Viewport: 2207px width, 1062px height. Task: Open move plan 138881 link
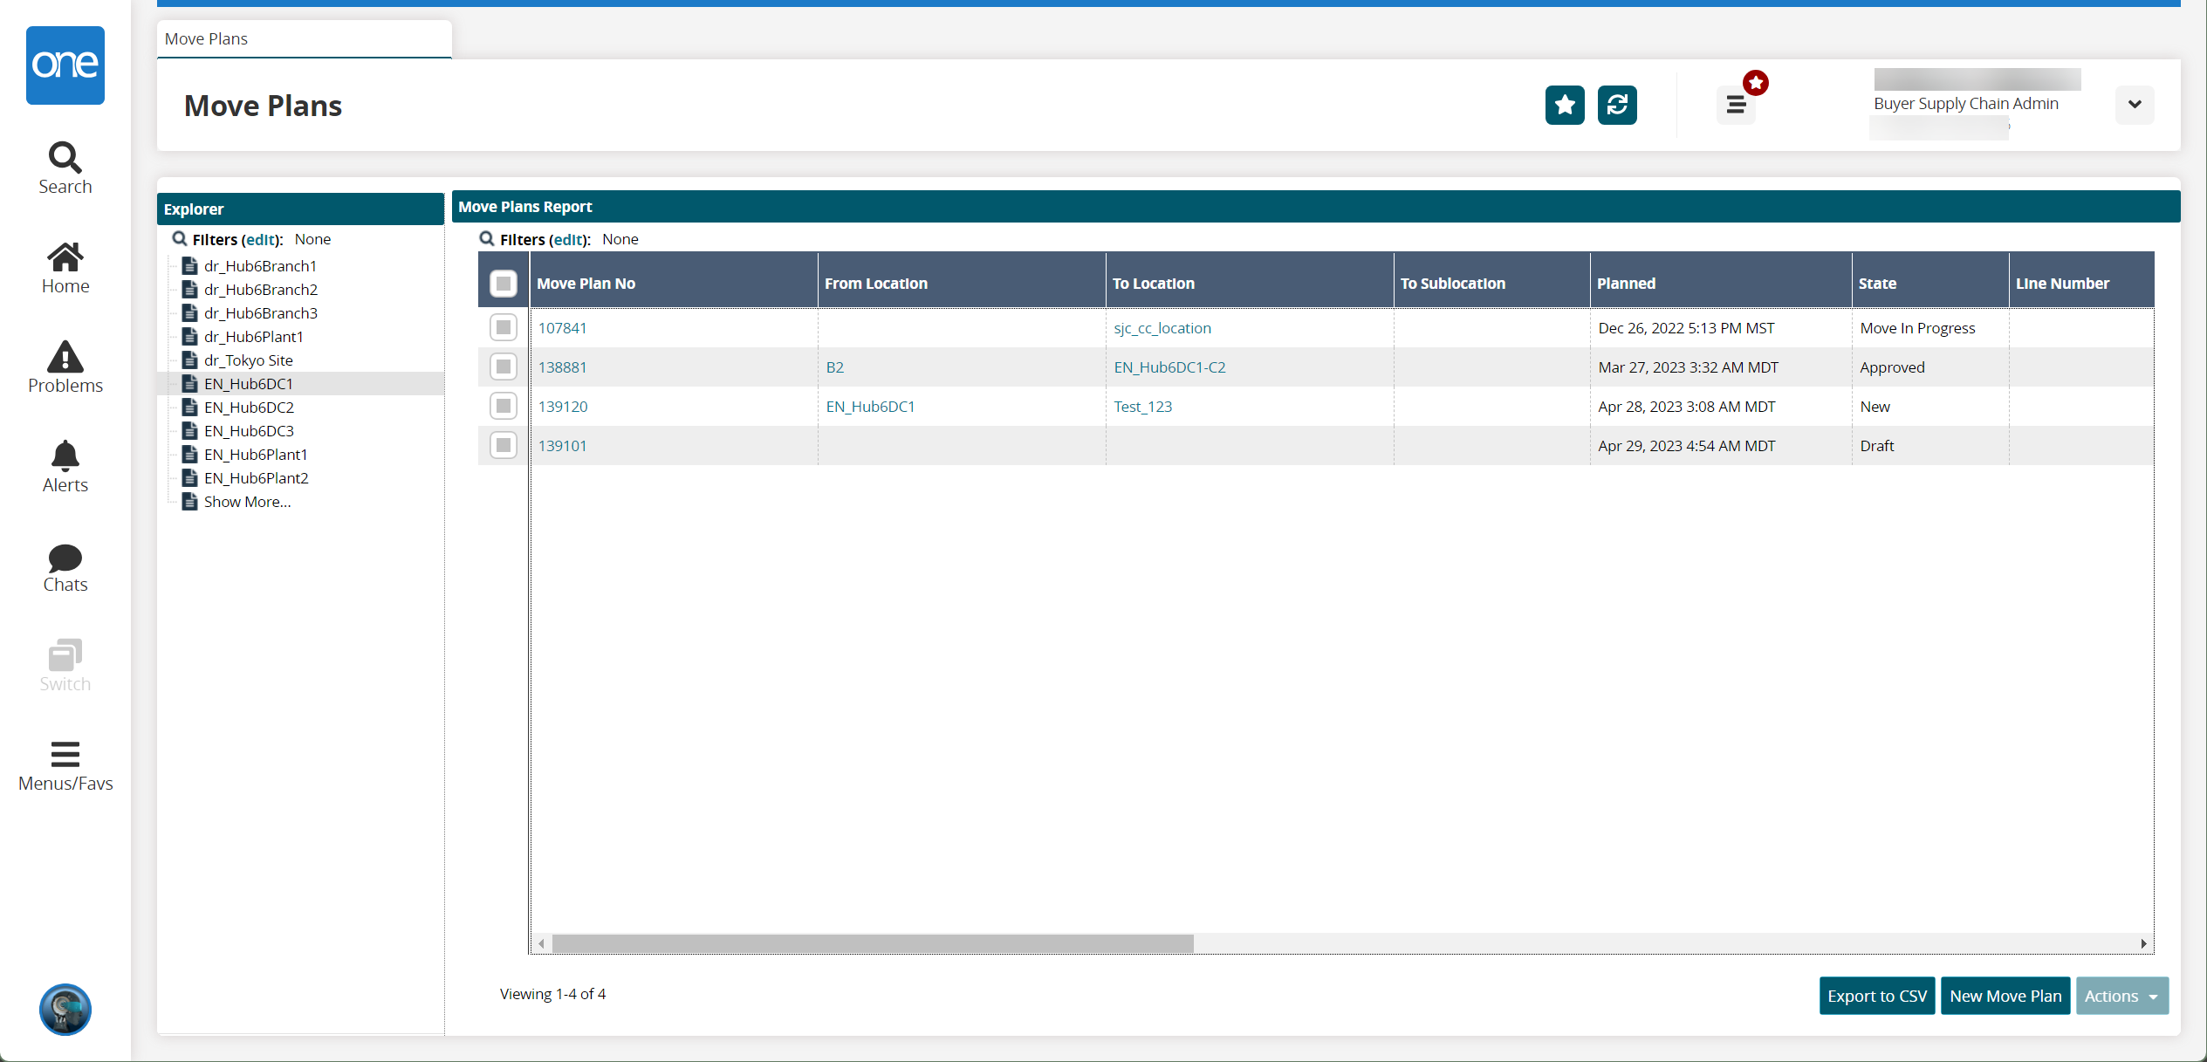[x=562, y=367]
